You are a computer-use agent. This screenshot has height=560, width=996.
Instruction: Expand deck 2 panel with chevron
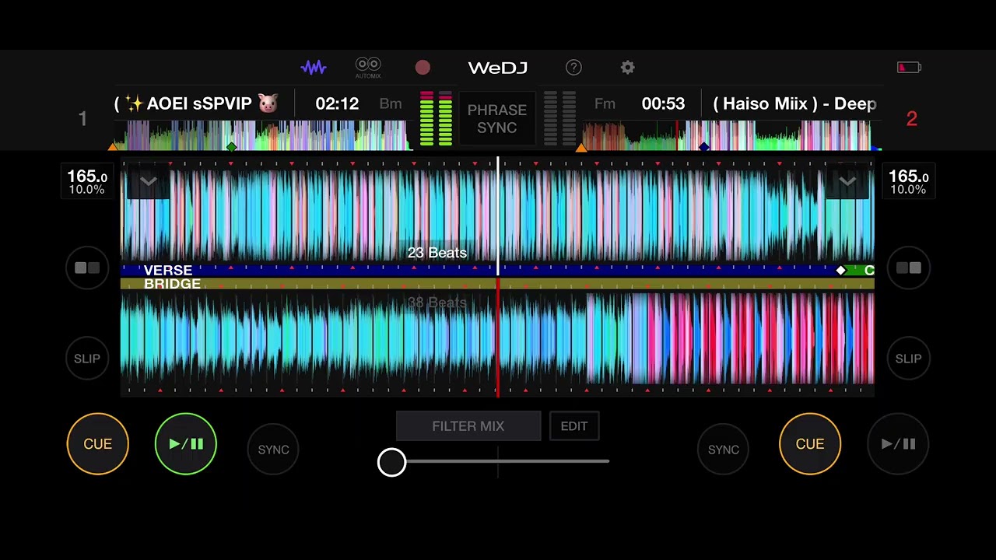pyautogui.click(x=847, y=182)
